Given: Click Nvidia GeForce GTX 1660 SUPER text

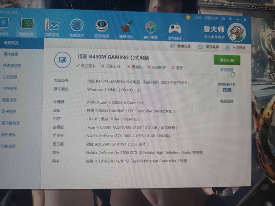Looking at the screenshot, I should point(129,136).
